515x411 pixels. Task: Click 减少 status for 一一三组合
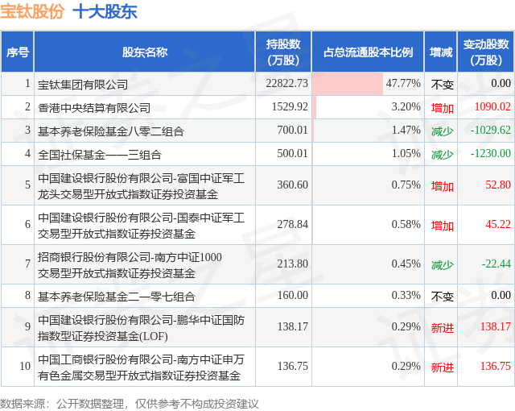tap(442, 155)
